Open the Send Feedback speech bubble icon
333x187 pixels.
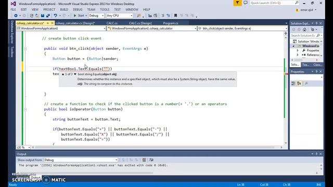tap(245, 3)
